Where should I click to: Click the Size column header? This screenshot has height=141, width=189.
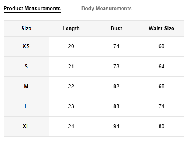[26, 28]
